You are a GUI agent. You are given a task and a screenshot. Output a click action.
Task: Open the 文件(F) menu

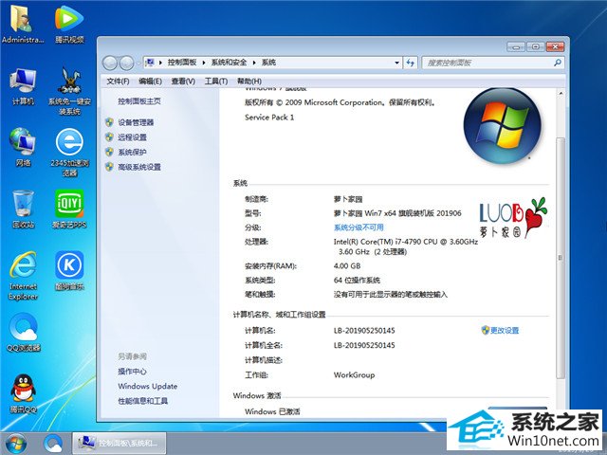point(118,82)
